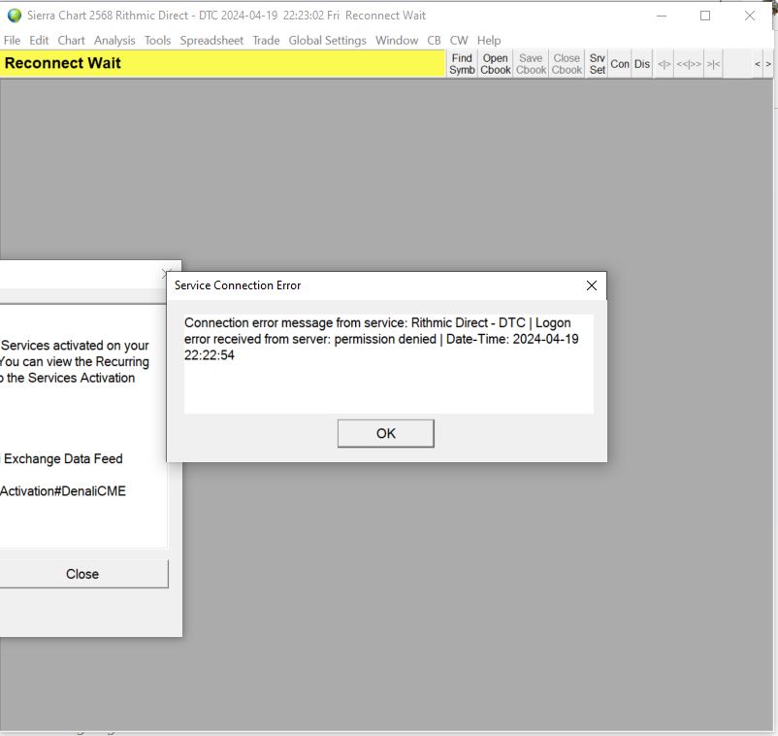Open the Edit menu
The width and height of the screenshot is (778, 736).
tap(39, 40)
